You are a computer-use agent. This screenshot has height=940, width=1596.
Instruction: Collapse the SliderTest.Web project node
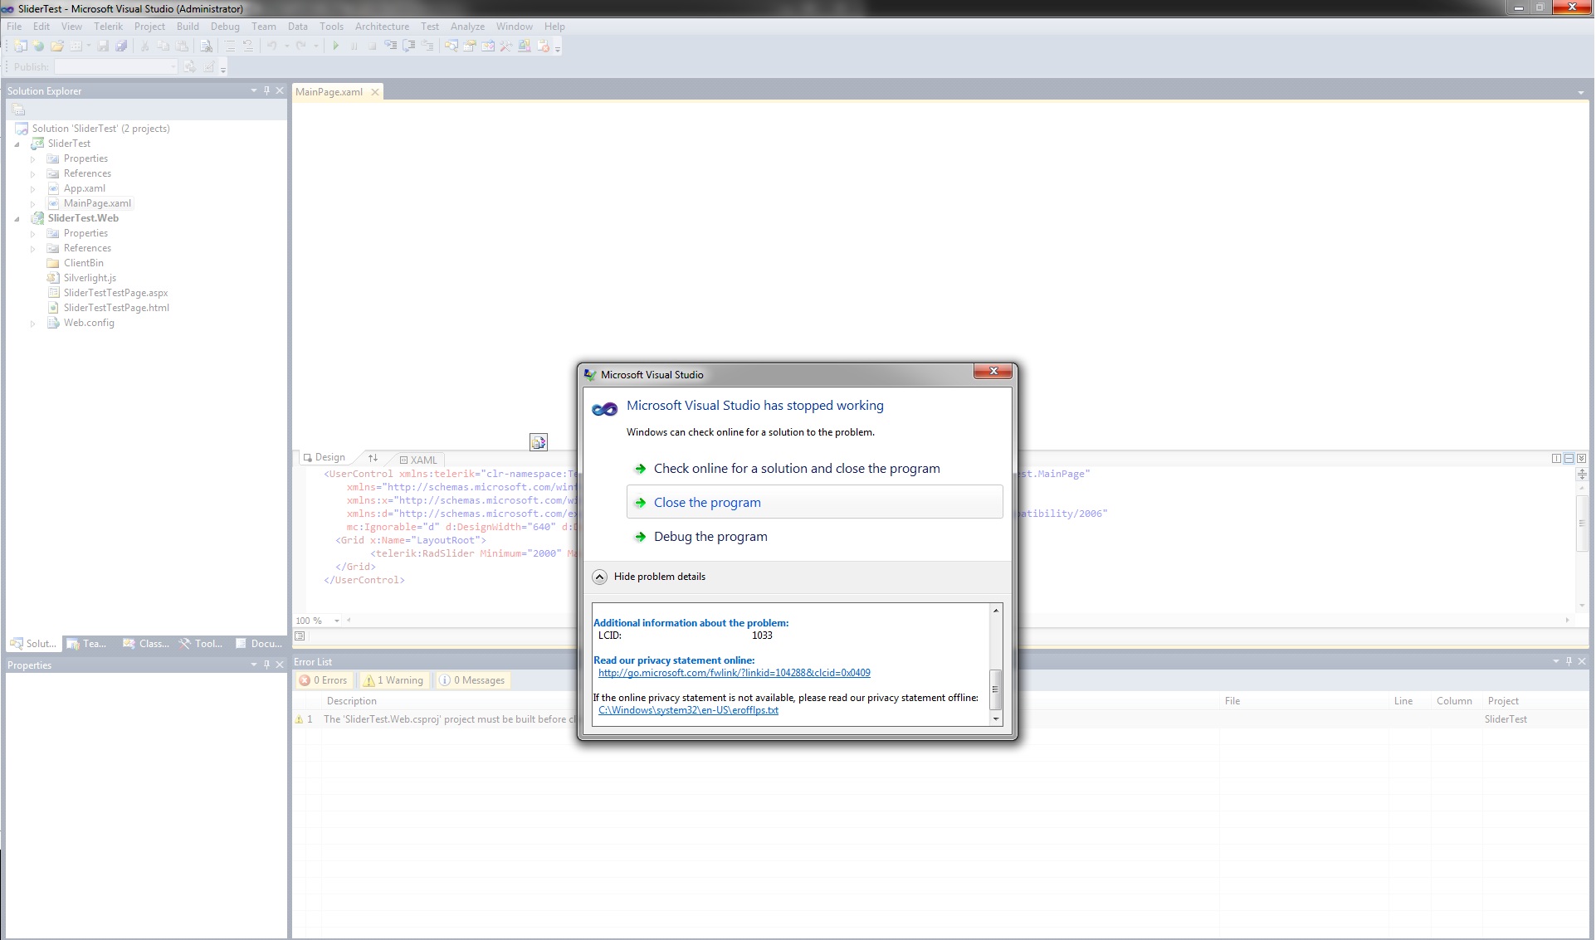point(17,219)
